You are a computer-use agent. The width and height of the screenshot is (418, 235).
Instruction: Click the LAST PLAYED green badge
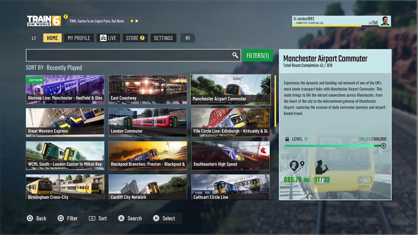click(35, 80)
